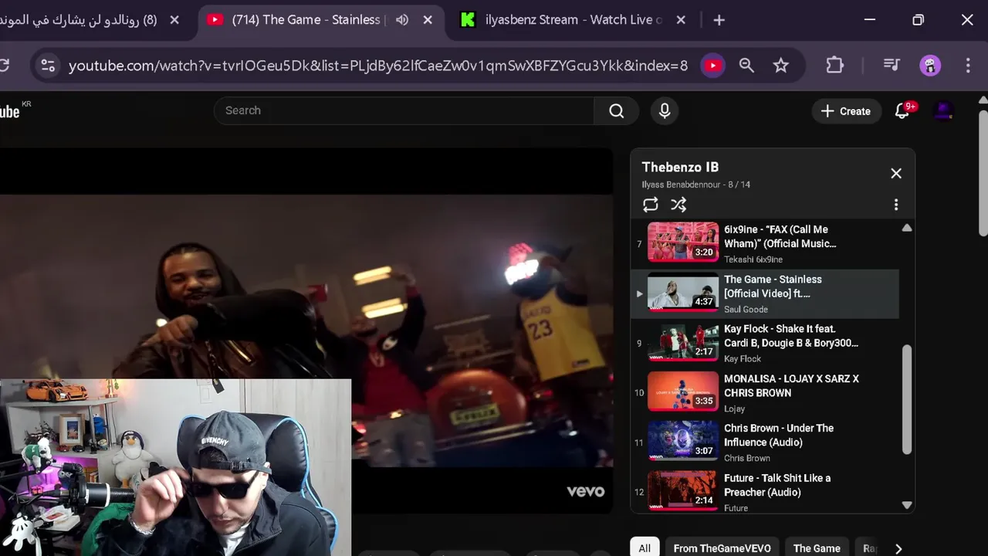Show more filter chips with right arrow

coord(898,548)
